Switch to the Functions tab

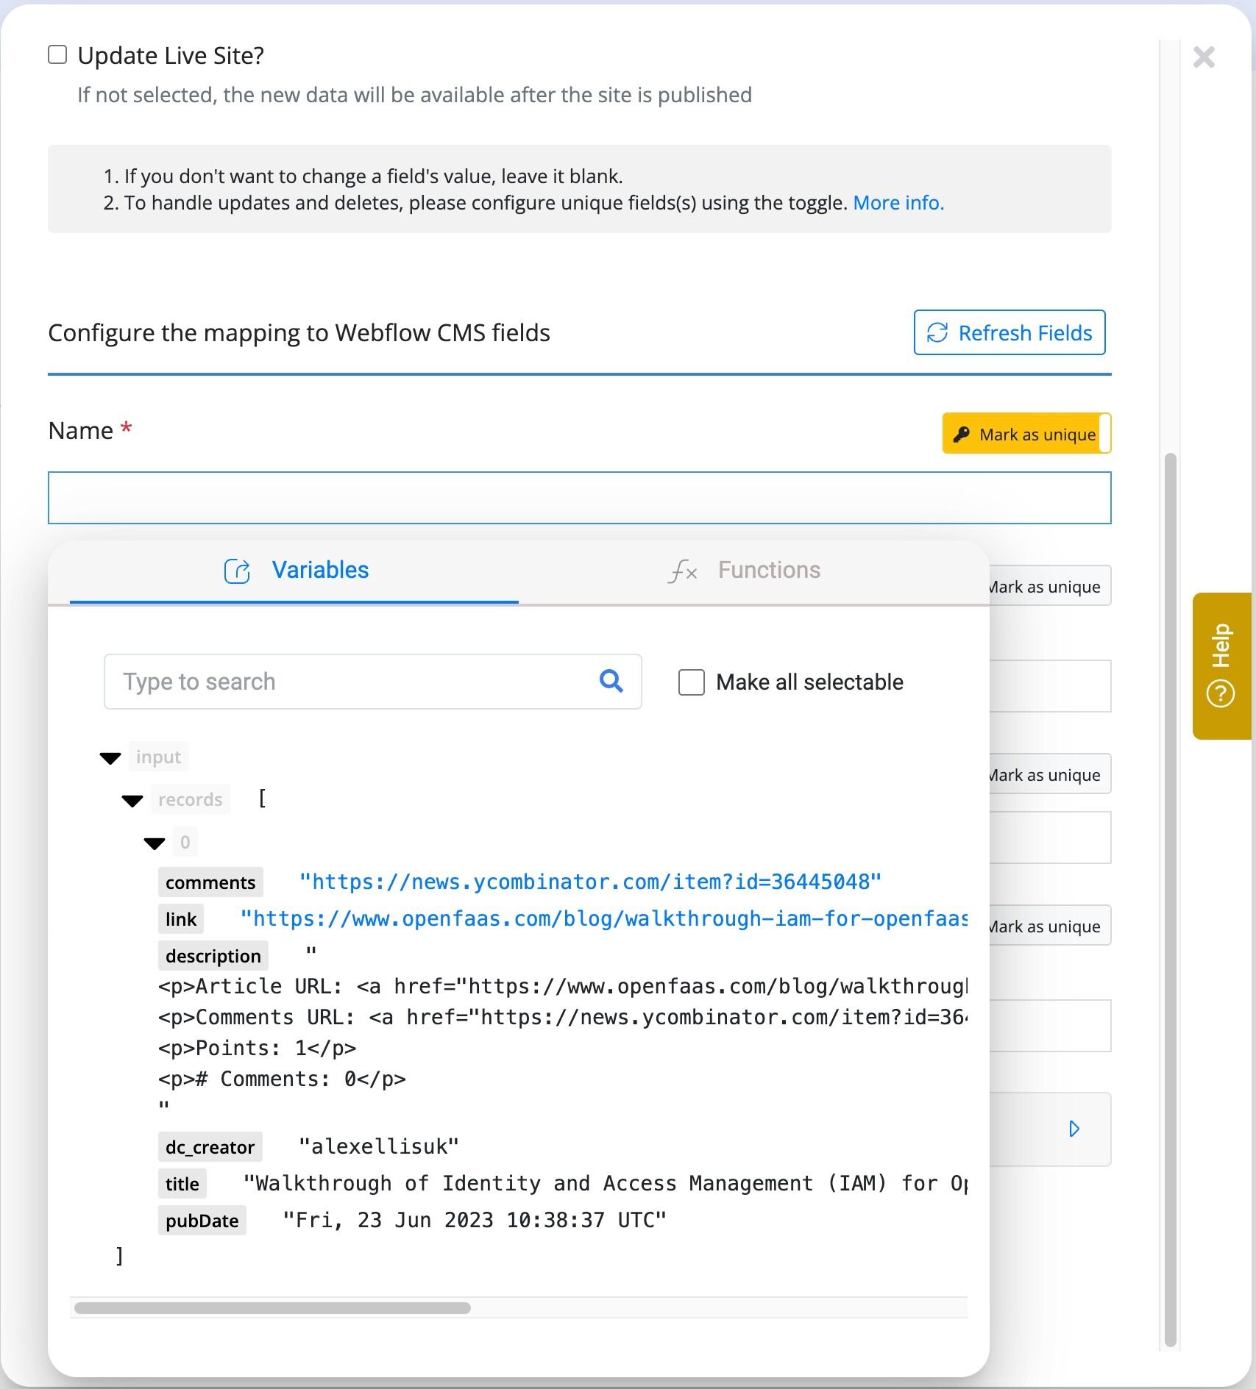[769, 571]
